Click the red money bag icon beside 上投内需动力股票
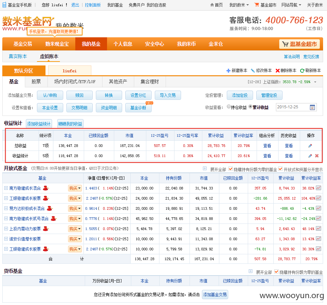 pos(46,229)
